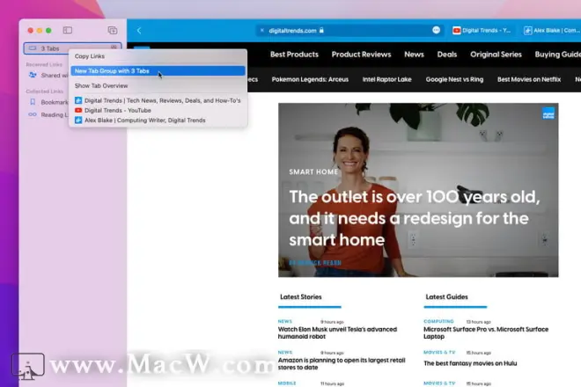Open Surface Pro vs Surface Laptop guide
This screenshot has height=387, width=581.
click(486, 332)
